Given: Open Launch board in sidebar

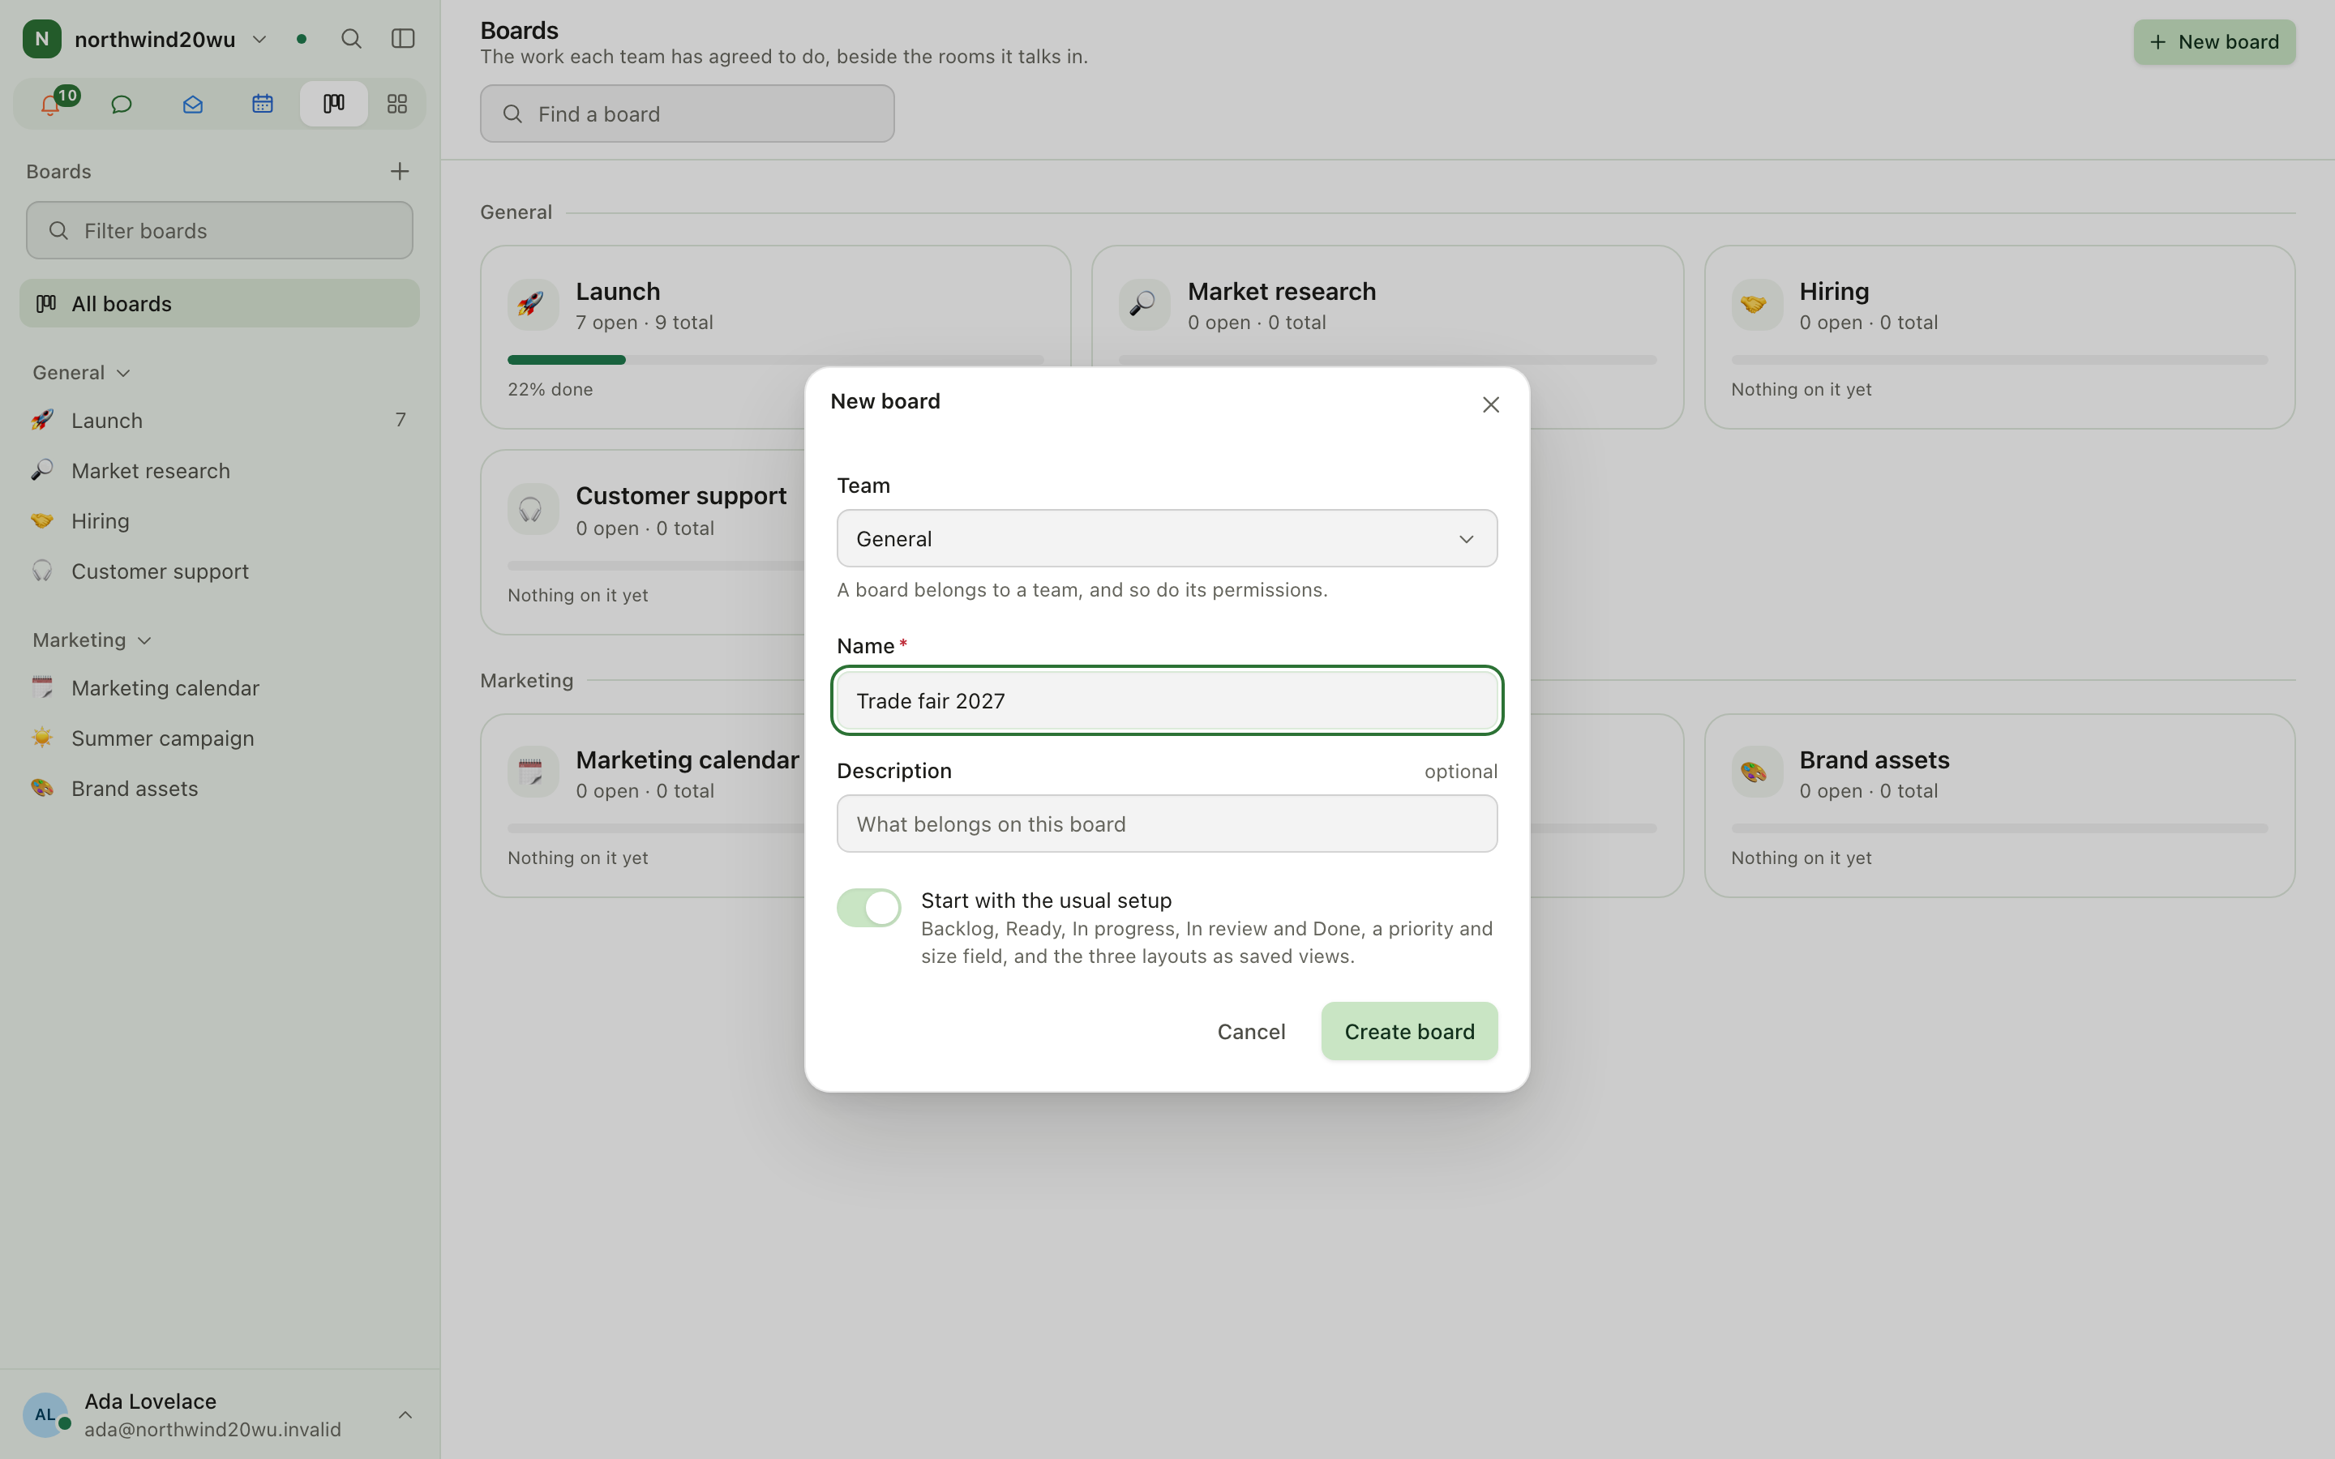Looking at the screenshot, I should 219,421.
